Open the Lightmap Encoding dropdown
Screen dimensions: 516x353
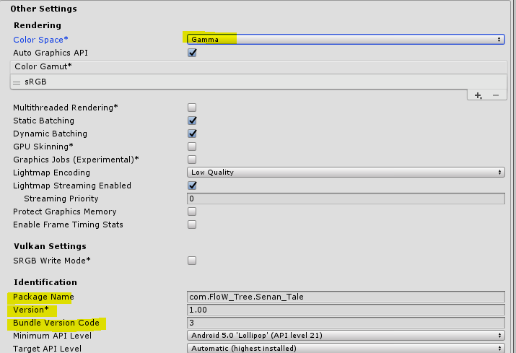coord(346,173)
